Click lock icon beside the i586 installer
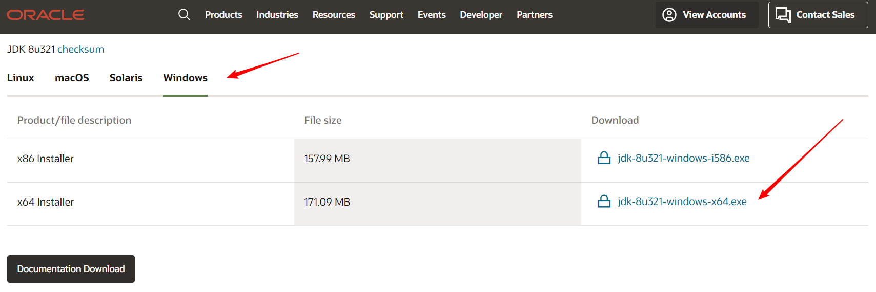876x292 pixels. (604, 158)
